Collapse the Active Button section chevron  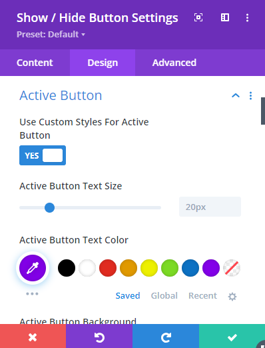pos(236,96)
